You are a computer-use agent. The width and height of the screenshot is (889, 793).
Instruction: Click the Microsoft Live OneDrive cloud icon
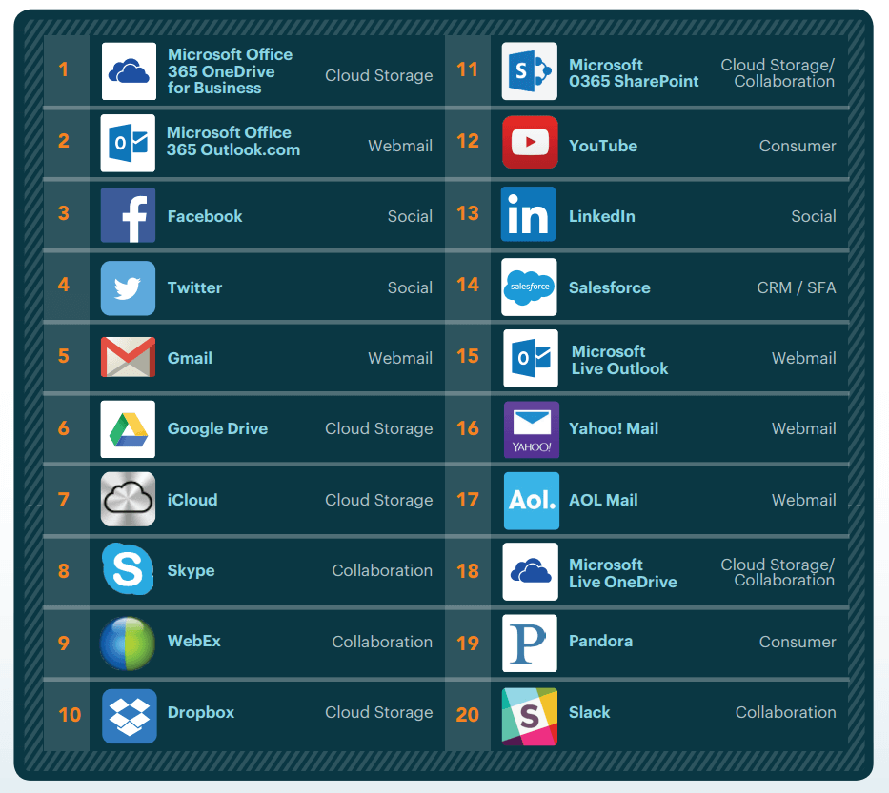530,571
